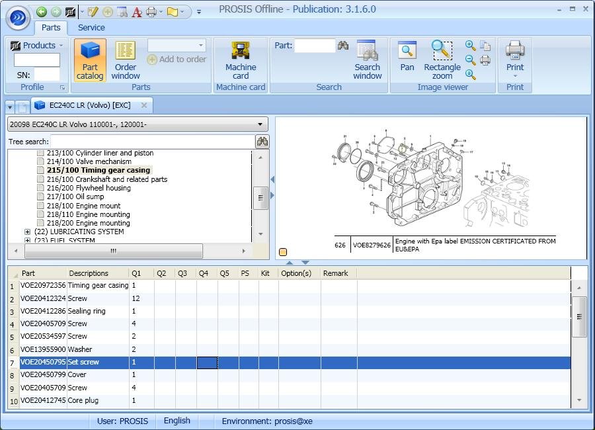Screen dimensions: 595x430
Task: Open the Customize Quick Access Toolbar dropdown
Action: click(x=199, y=12)
